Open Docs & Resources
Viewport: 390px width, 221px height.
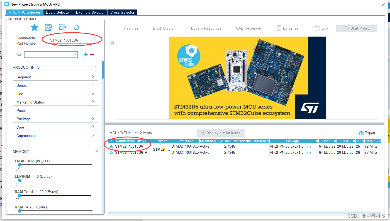[x=206, y=28]
